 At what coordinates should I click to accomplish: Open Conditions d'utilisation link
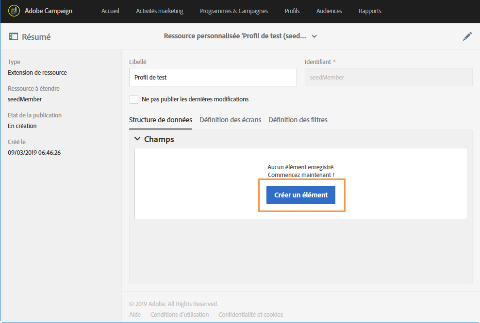click(x=180, y=315)
